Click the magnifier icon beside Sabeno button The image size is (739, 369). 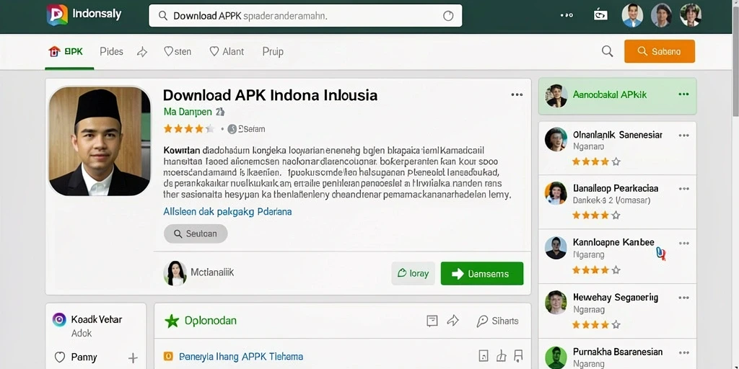(x=607, y=51)
